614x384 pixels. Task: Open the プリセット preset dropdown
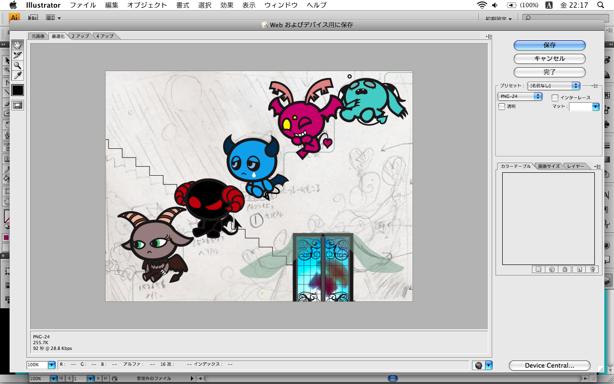pos(554,86)
